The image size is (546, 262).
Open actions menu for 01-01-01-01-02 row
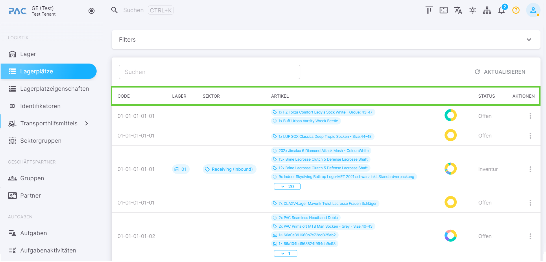point(530,236)
